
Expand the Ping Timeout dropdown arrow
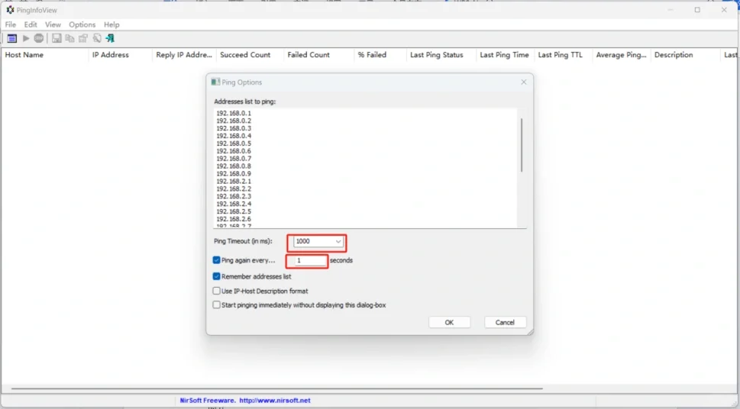[x=338, y=242]
